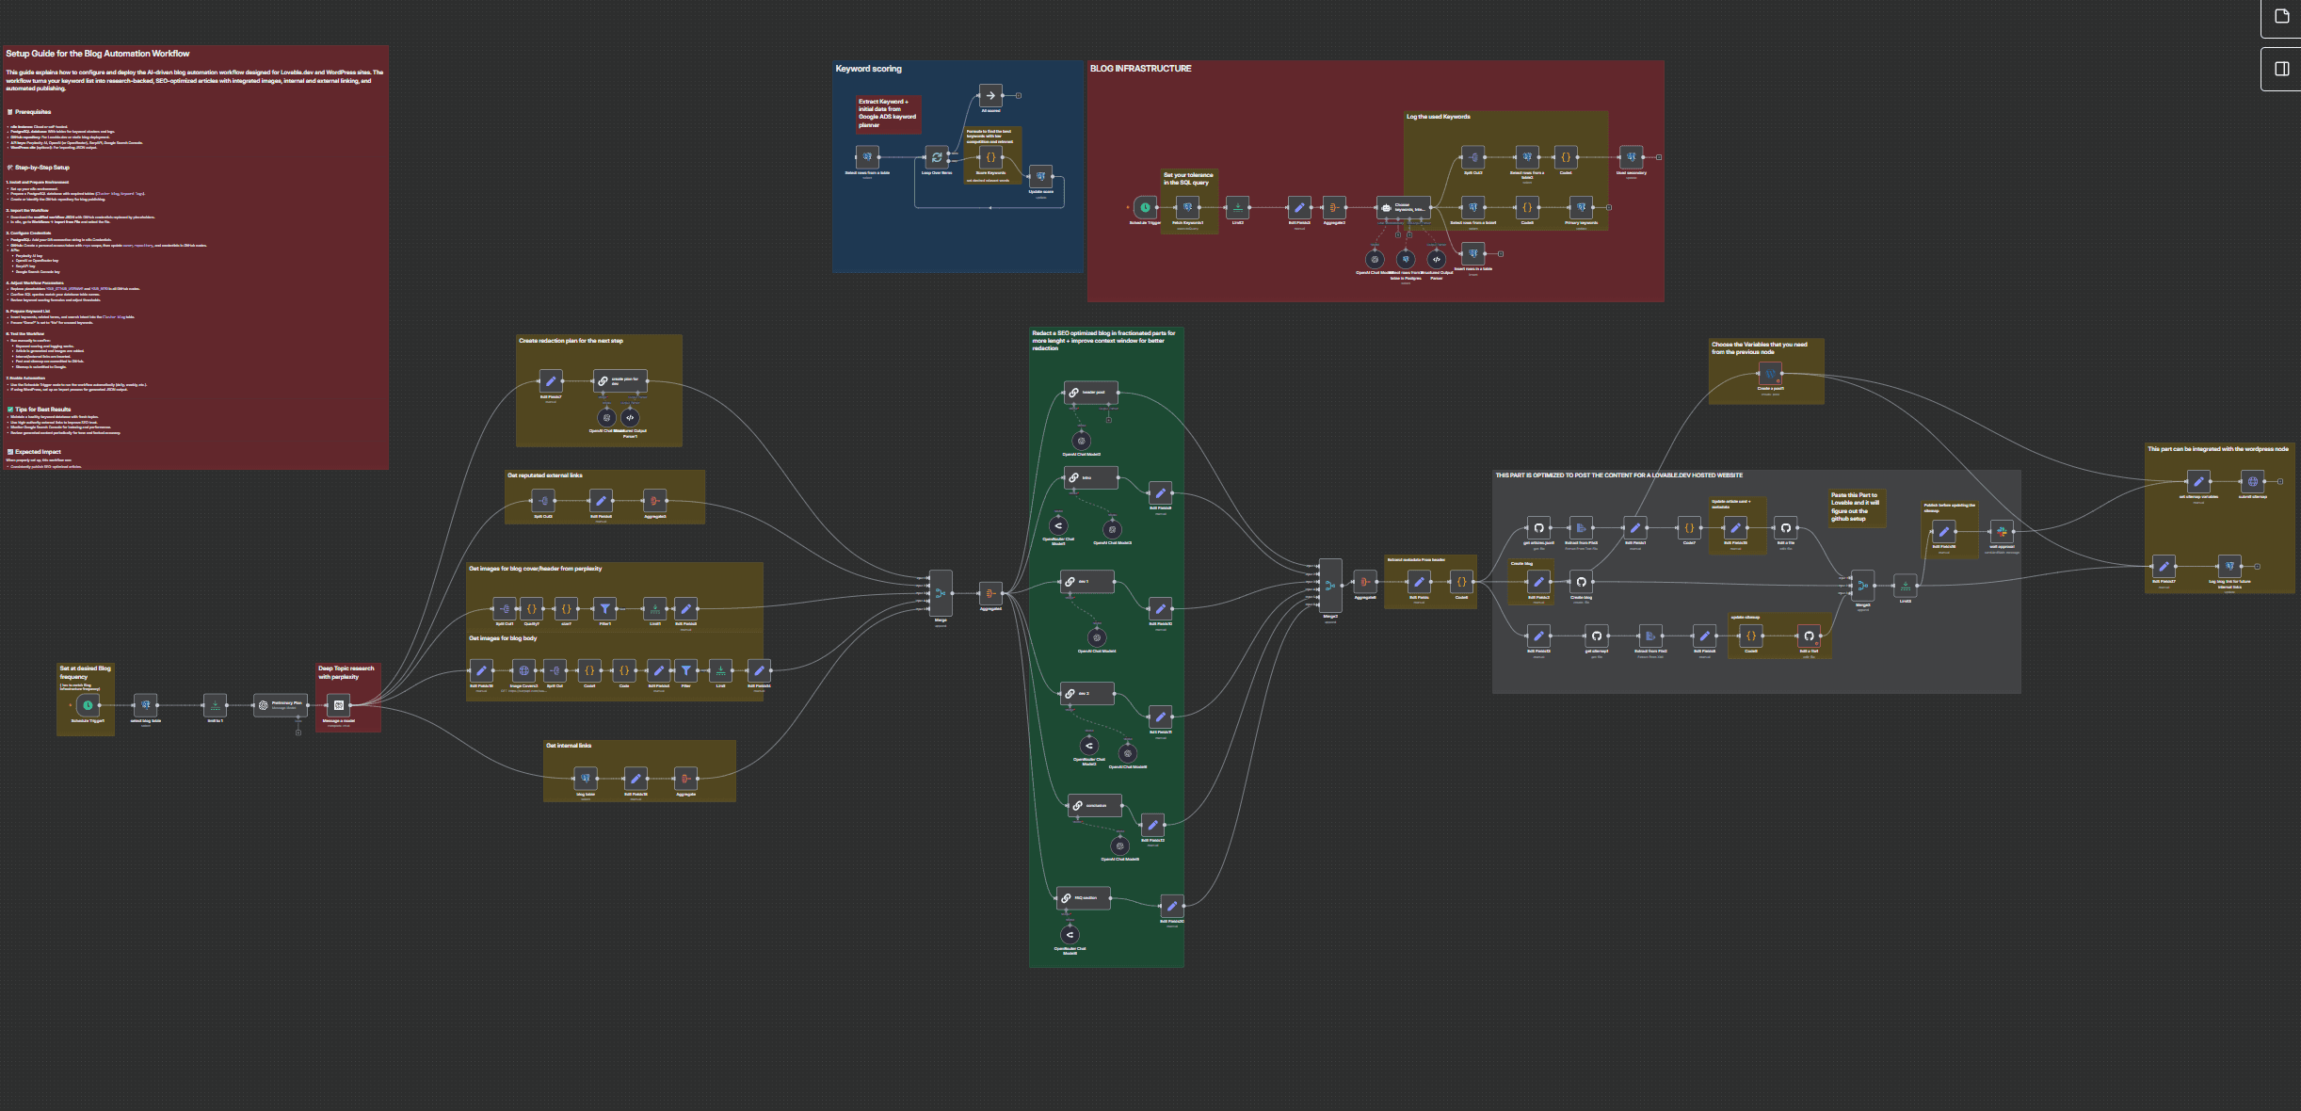Screen dimensions: 2301x1111
Task: Open the 'All scored' arrow node
Action: pos(990,95)
